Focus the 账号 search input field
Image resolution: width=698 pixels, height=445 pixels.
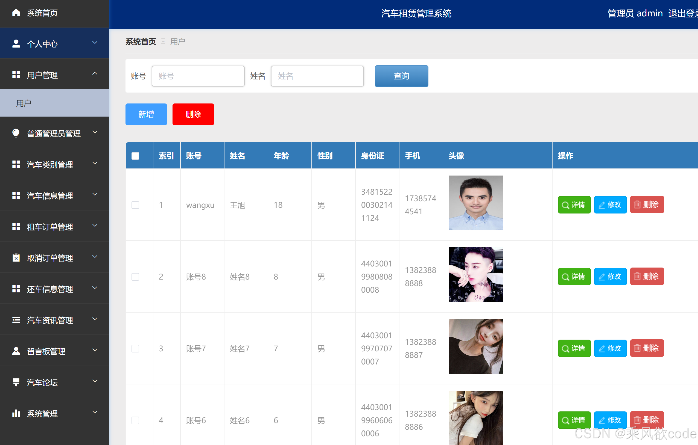pos(198,76)
